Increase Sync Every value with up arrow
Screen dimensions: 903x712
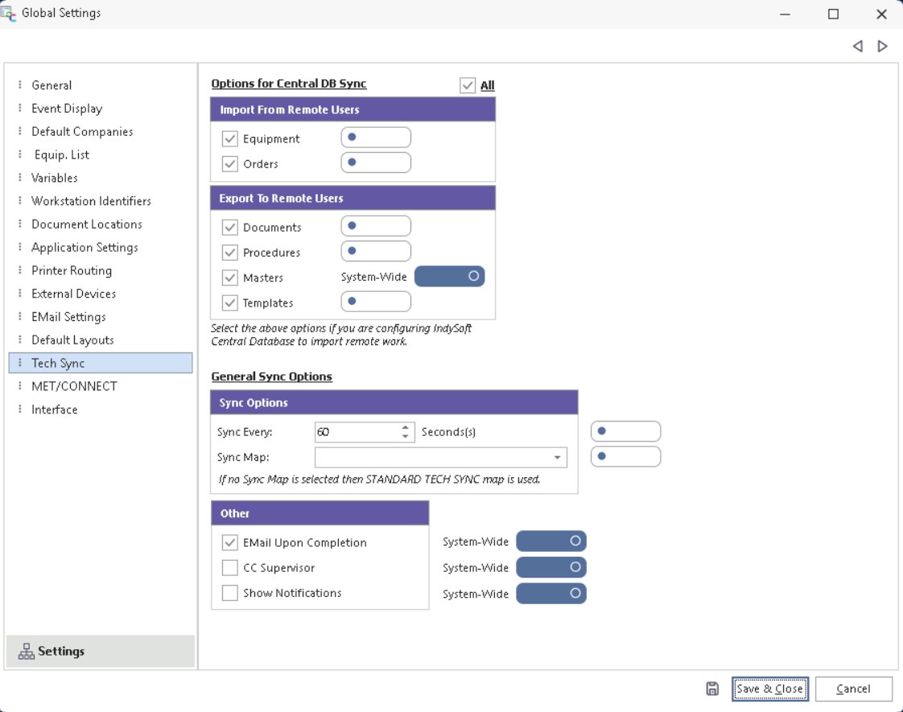(x=406, y=427)
